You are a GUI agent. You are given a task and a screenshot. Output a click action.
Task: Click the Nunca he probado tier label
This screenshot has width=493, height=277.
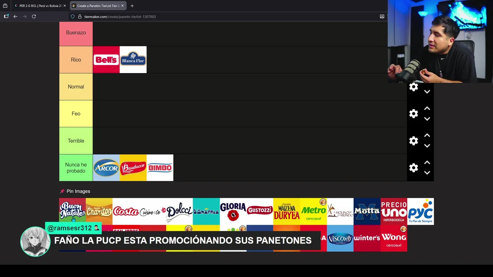(x=76, y=168)
